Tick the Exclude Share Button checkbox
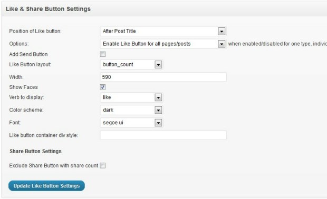The width and height of the screenshot is (327, 199). (103, 165)
